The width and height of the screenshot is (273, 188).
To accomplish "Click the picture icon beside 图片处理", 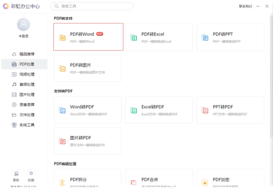I will pos(14,94).
